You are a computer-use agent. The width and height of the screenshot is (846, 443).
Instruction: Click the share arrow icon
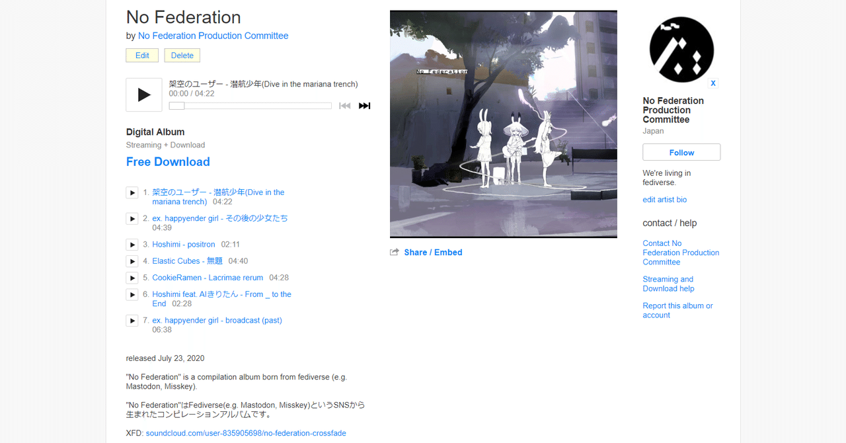point(395,253)
